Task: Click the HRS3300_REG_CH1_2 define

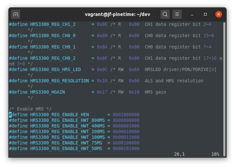Action: pos(53,24)
